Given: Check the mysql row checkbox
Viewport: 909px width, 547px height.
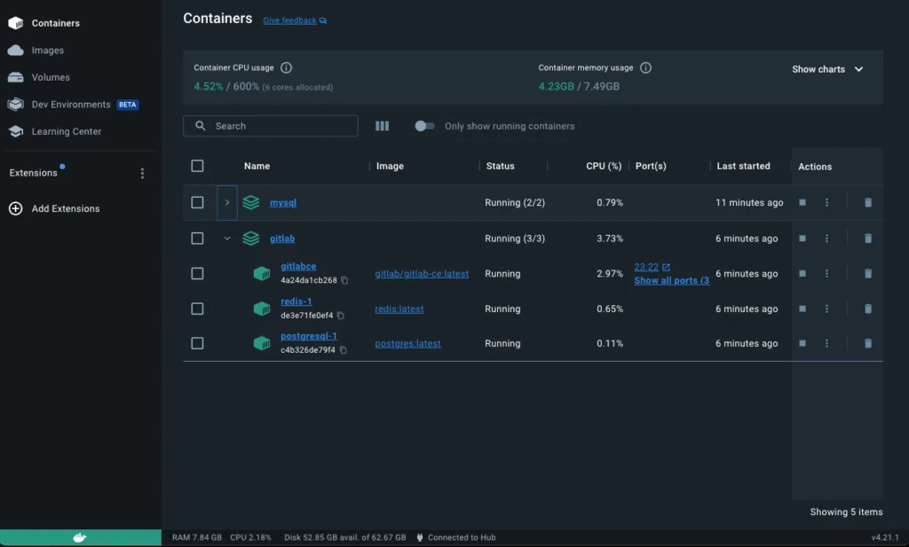Looking at the screenshot, I should tap(197, 203).
